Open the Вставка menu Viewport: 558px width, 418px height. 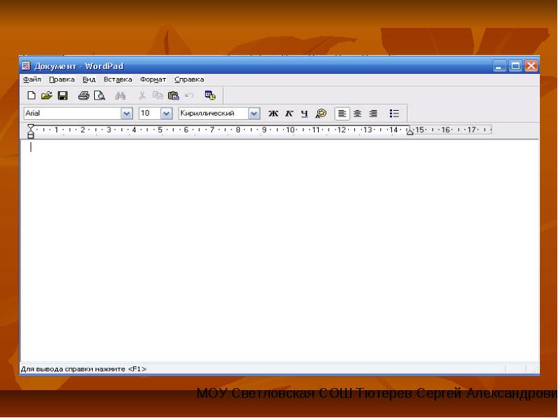(118, 79)
